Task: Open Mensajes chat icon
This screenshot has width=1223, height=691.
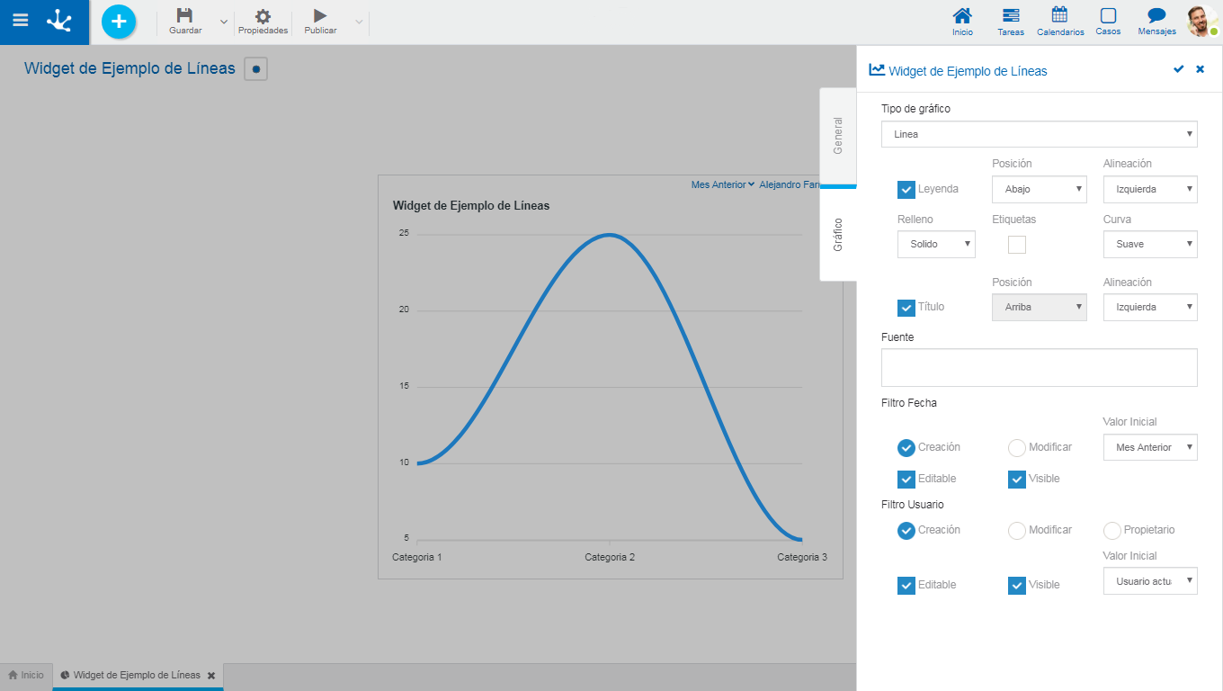Action: click(x=1156, y=15)
